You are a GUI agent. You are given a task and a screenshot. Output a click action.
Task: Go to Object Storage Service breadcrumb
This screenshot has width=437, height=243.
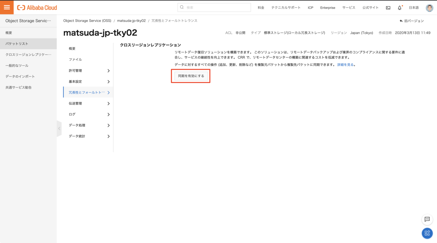(87, 21)
